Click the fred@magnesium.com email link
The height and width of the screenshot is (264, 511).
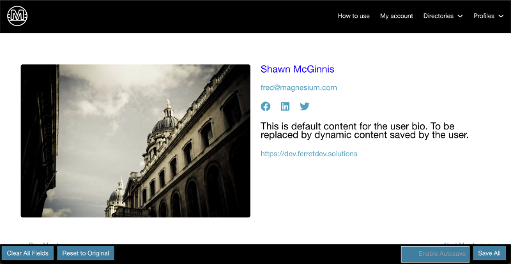click(x=298, y=87)
